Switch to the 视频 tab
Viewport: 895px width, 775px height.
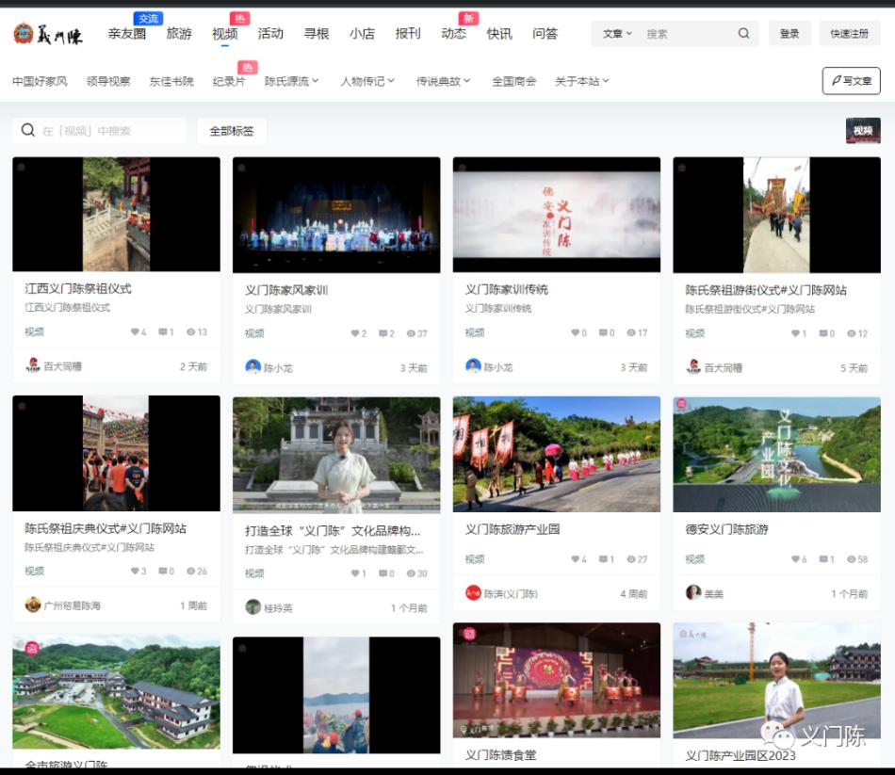tap(223, 33)
